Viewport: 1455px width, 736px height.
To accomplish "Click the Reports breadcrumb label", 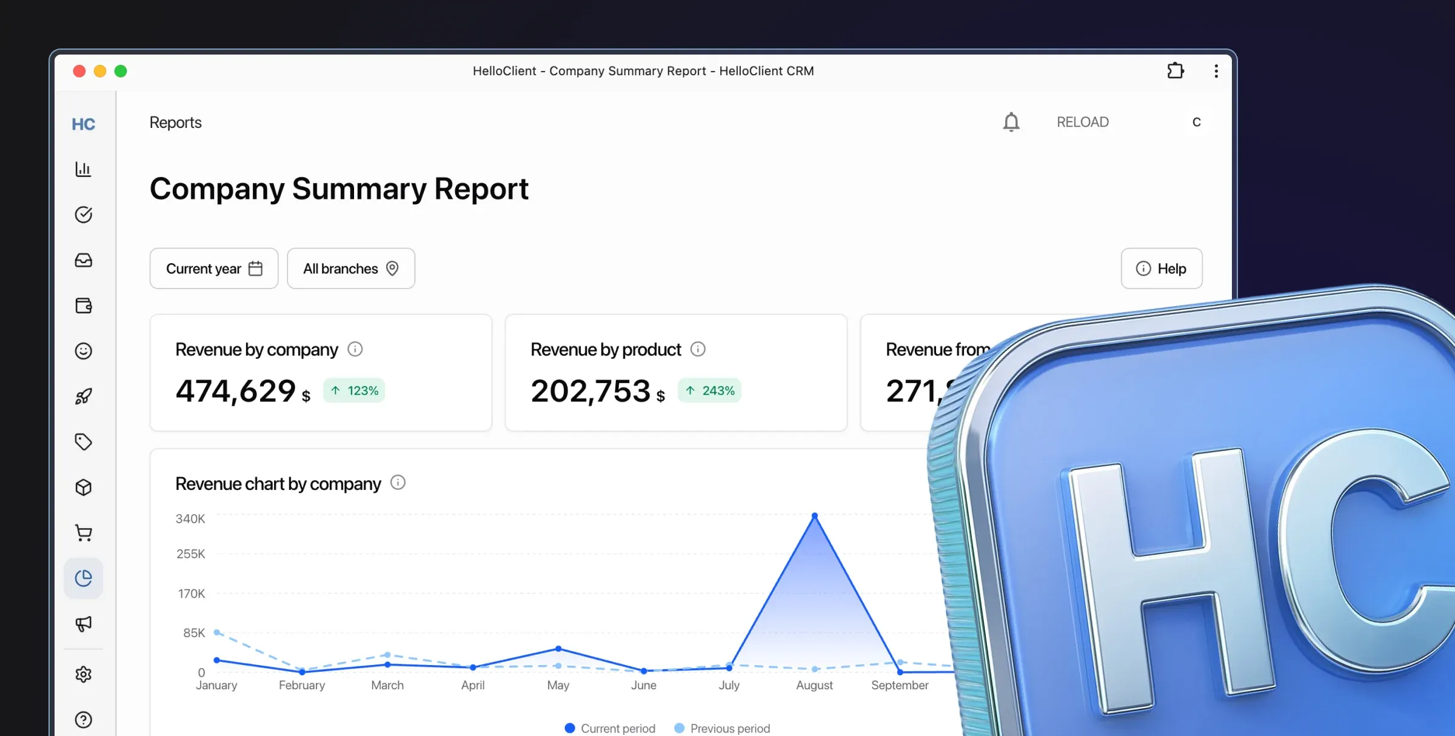I will tap(175, 122).
